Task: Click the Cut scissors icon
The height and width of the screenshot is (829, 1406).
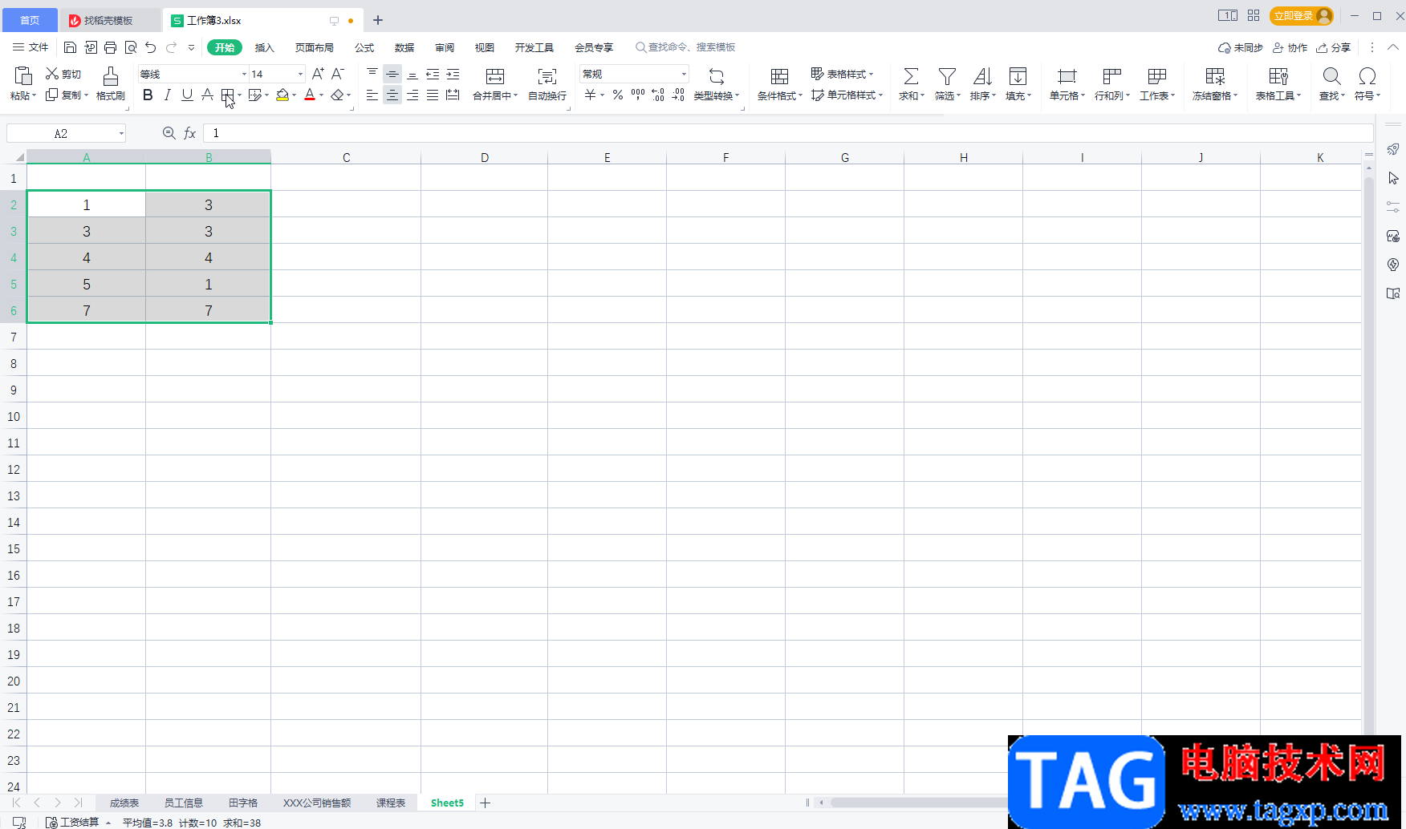Action: [x=52, y=74]
